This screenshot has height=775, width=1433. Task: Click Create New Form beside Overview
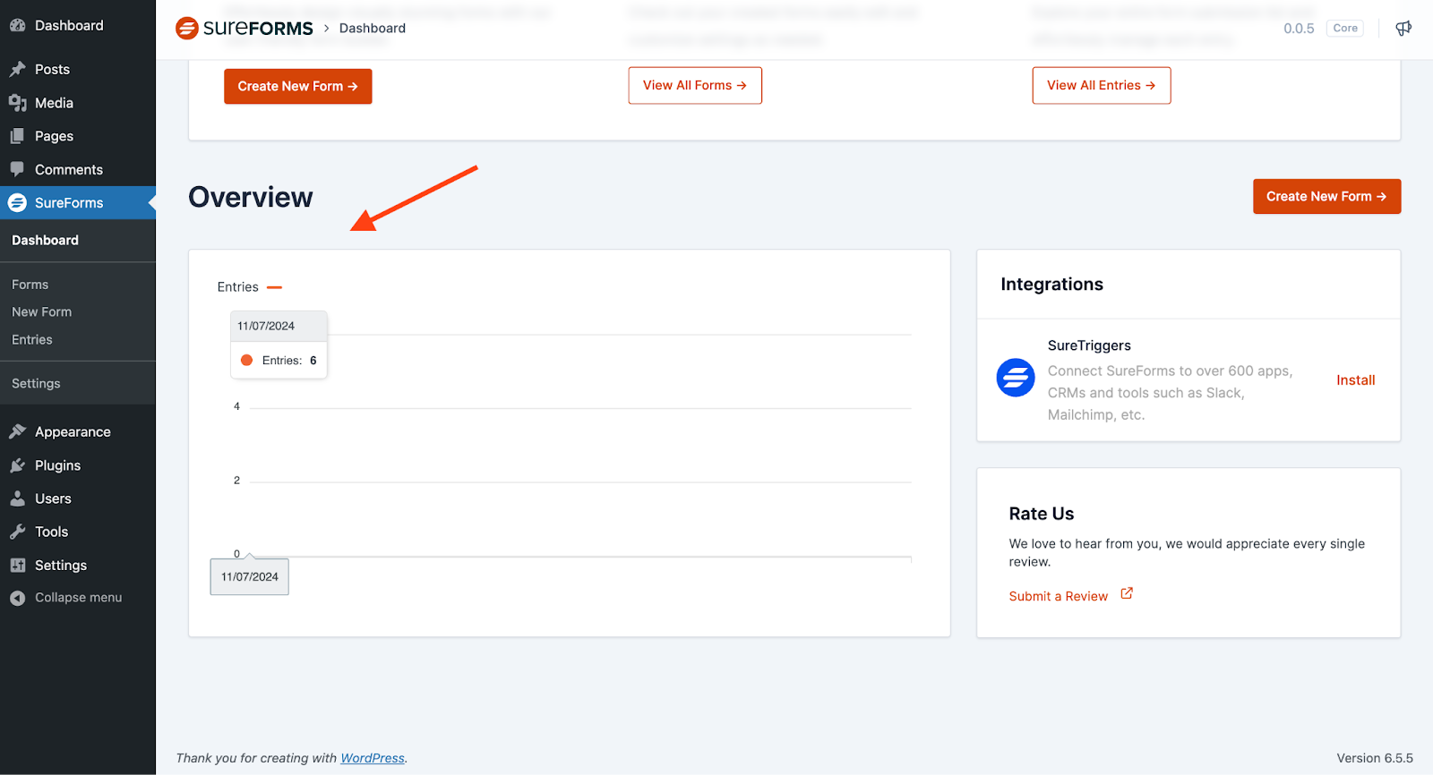click(x=1326, y=196)
